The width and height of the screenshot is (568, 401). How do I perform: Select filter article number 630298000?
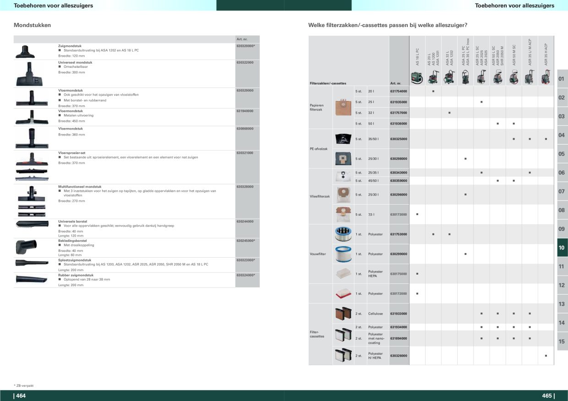pos(399,159)
